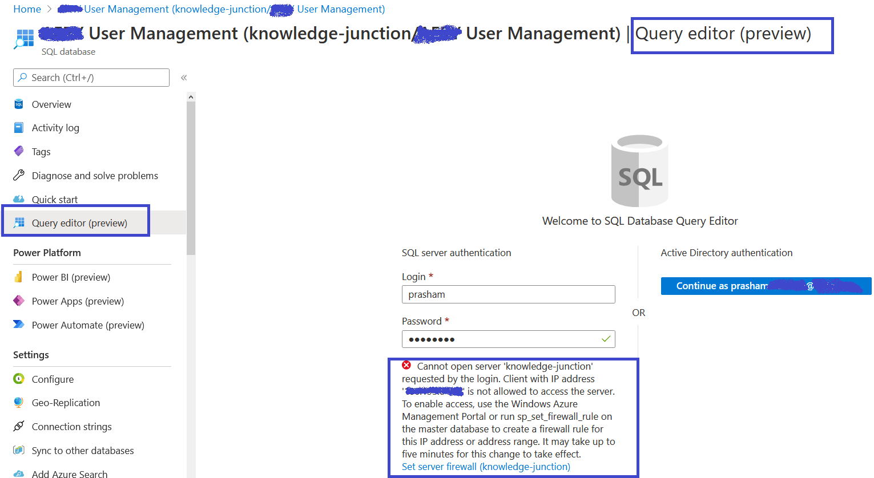
Task: Focus the Password input field
Action: [x=508, y=339]
